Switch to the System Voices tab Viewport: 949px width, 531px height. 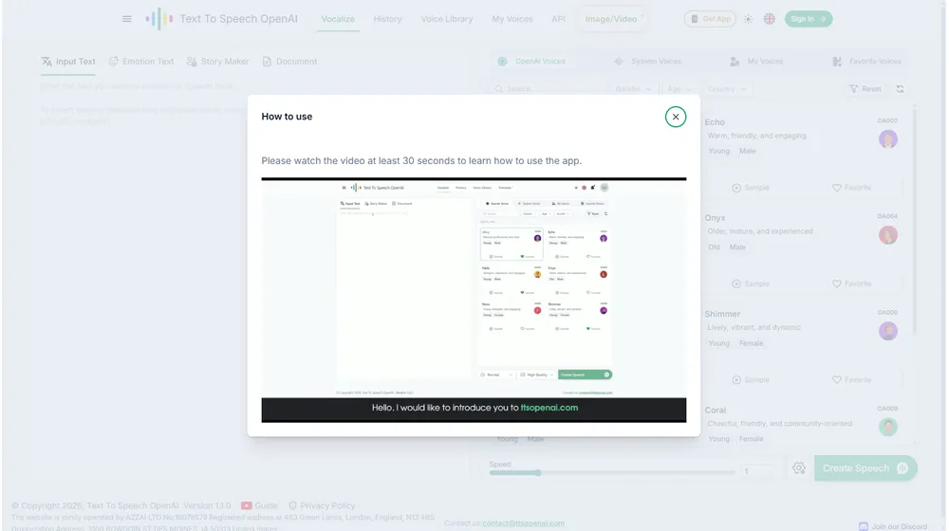tap(647, 61)
